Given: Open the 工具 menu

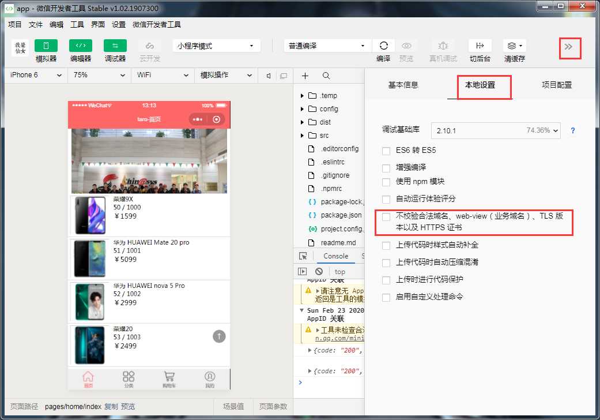Looking at the screenshot, I should point(77,24).
